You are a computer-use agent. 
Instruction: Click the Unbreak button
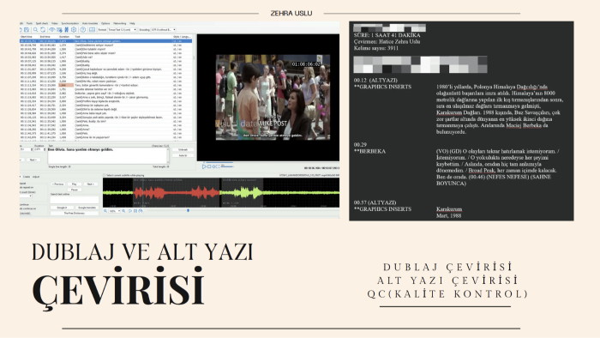pyautogui.click(x=183, y=149)
